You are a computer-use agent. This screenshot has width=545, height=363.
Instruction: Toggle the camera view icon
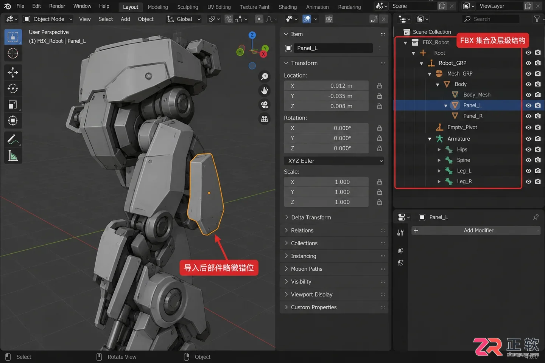(265, 105)
